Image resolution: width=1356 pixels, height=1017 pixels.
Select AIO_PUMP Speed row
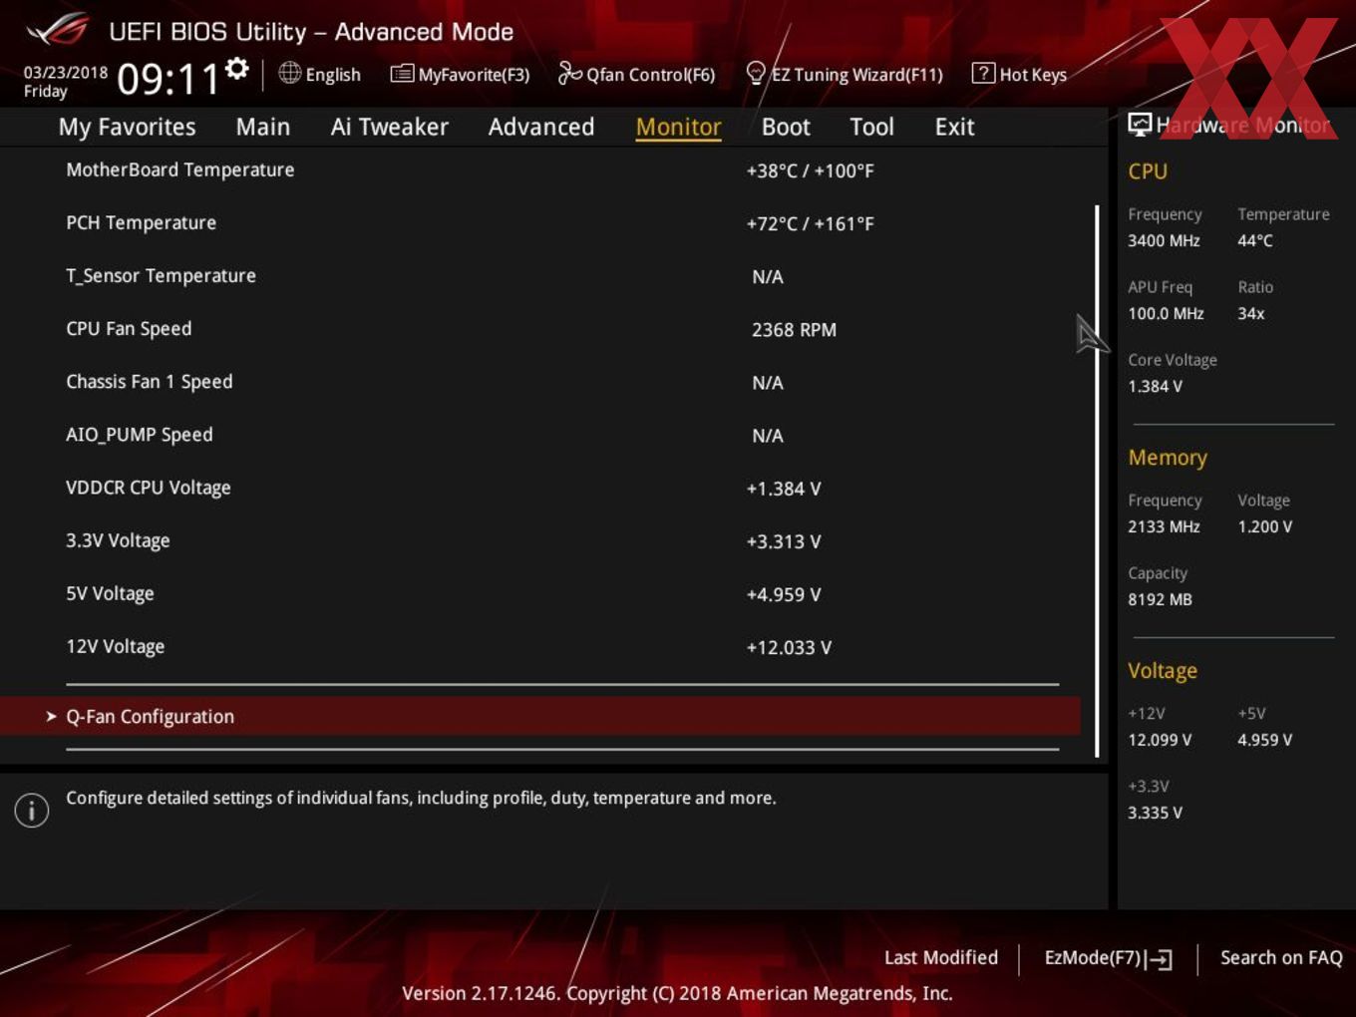[539, 435]
